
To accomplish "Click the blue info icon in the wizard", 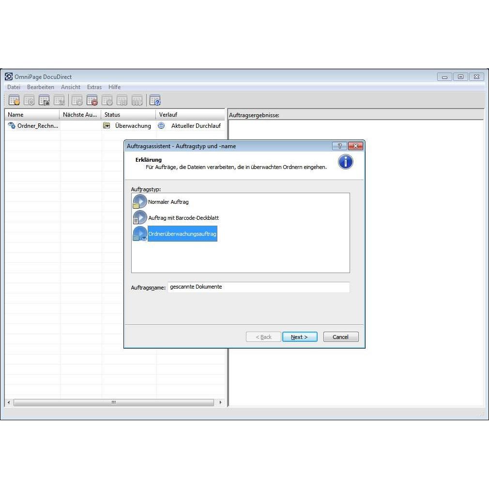I will coord(346,162).
